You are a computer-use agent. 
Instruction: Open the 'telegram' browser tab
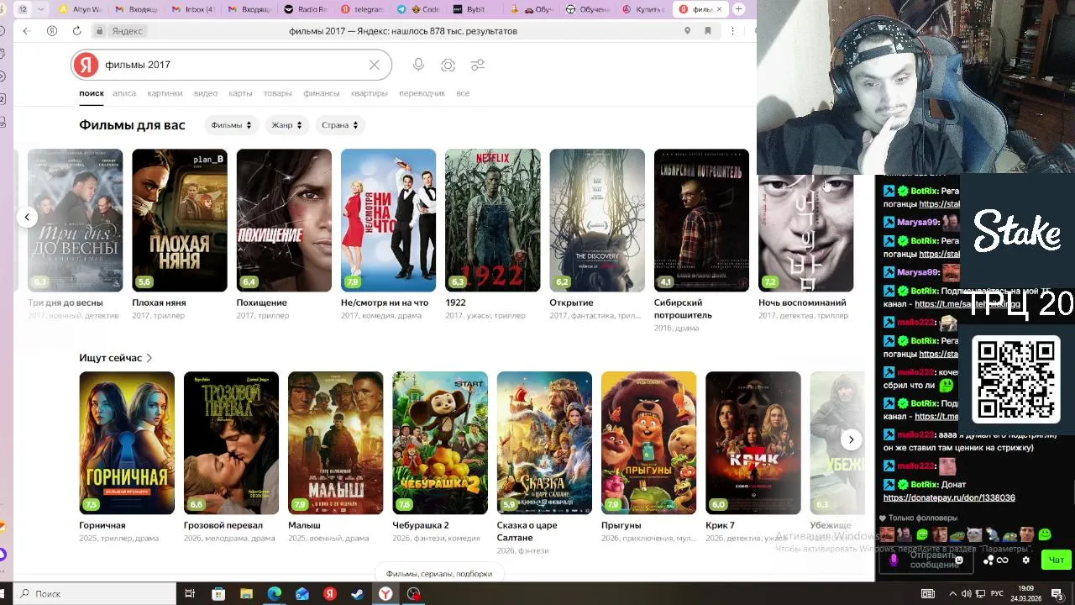click(x=361, y=9)
